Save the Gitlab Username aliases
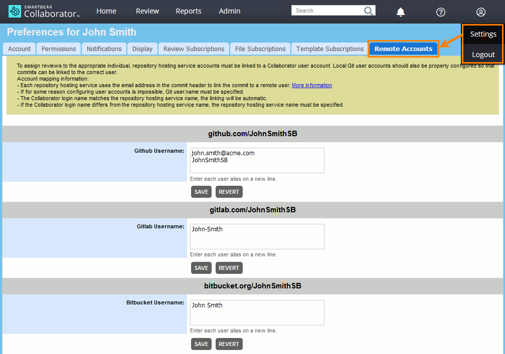This screenshot has height=354, width=505. pyautogui.click(x=201, y=268)
